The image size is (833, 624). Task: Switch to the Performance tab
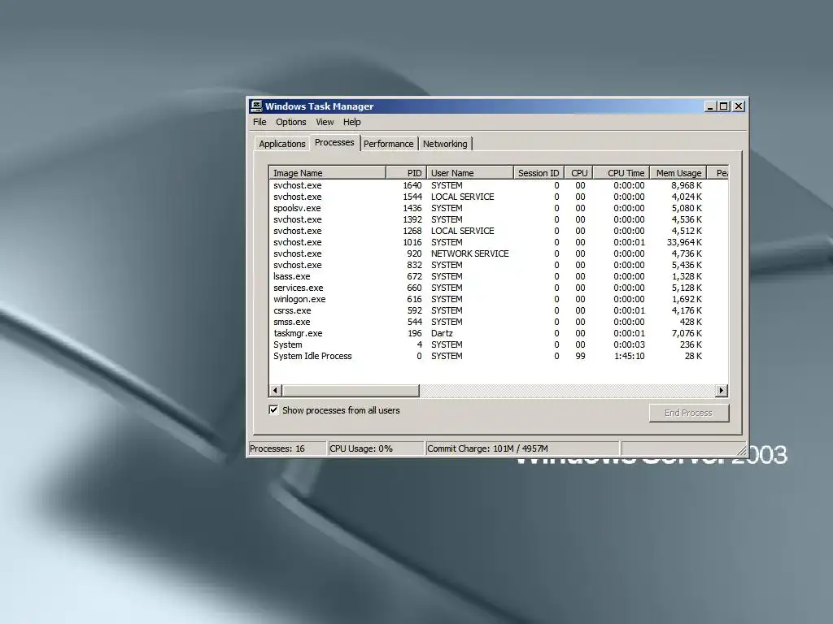pos(388,144)
